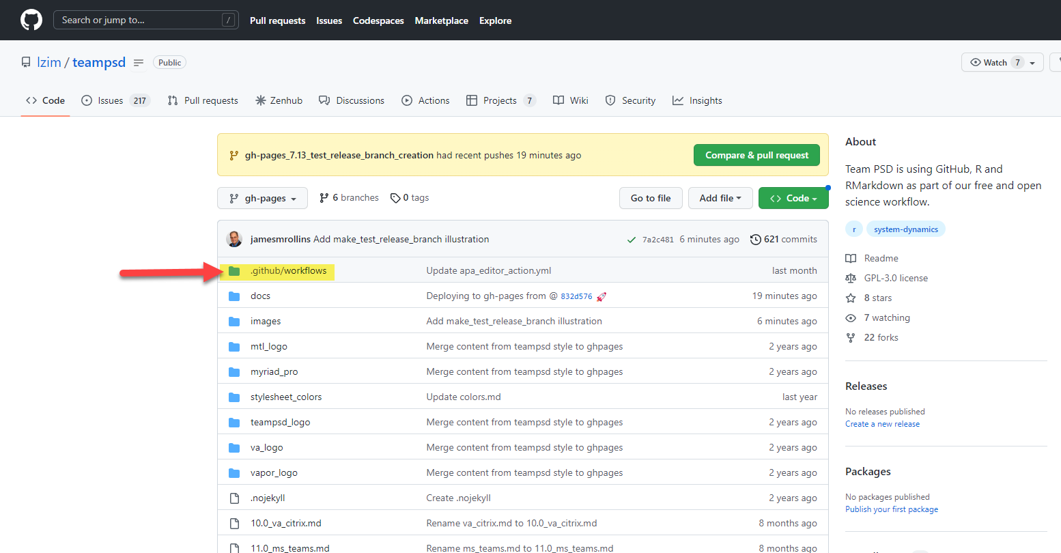The height and width of the screenshot is (553, 1061).
Task: Click the stylesheet_colors folder icon
Action: coord(234,397)
